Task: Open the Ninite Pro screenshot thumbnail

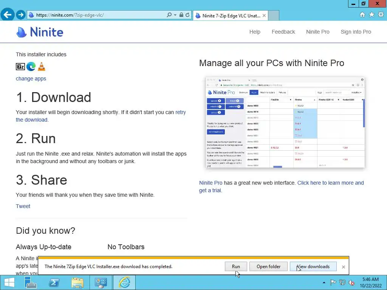Action: click(x=285, y=123)
